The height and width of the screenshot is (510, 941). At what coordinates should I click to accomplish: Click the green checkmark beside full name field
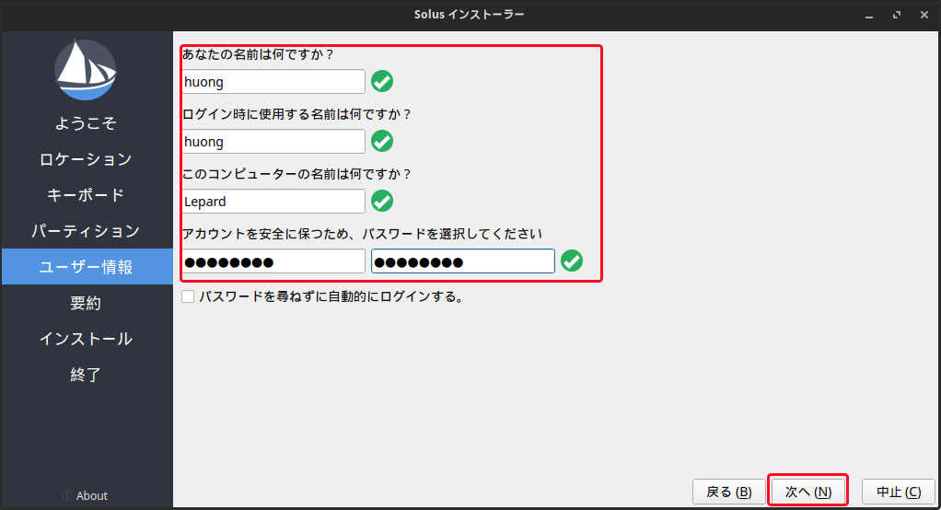381,82
